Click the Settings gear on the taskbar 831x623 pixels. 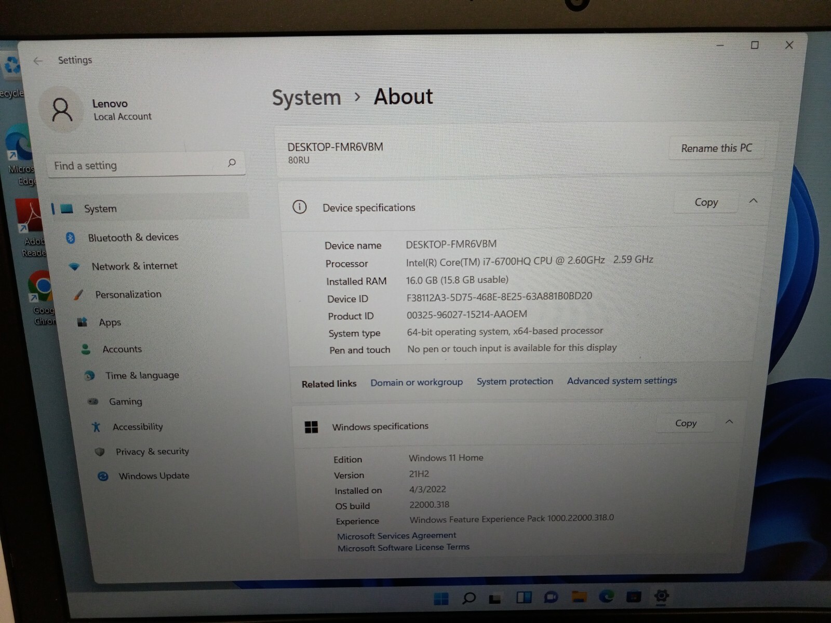(662, 596)
